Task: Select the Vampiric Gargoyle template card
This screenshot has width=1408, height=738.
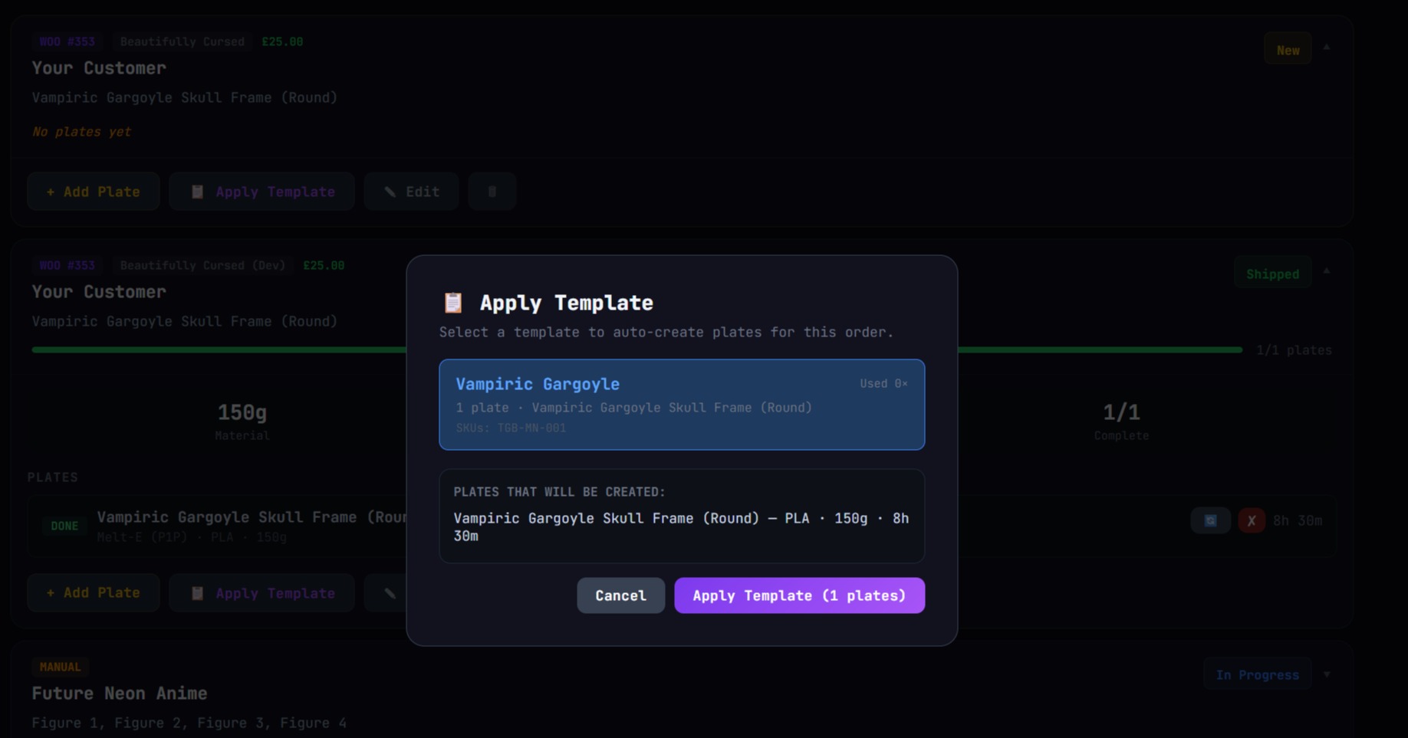Action: 681,405
